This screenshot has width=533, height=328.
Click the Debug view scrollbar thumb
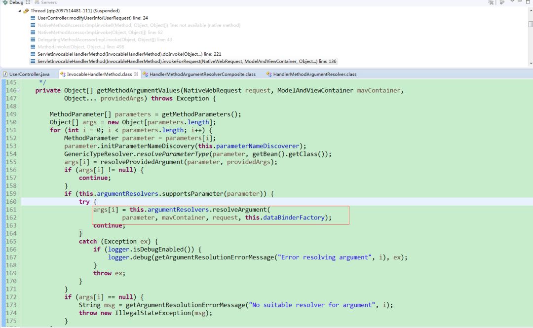pos(531,24)
